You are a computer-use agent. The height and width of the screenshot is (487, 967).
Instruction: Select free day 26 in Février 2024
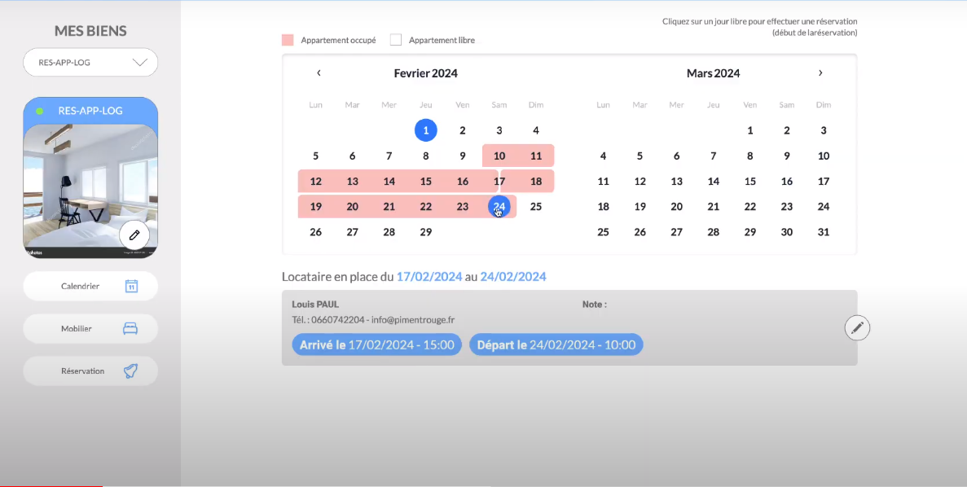pos(316,232)
